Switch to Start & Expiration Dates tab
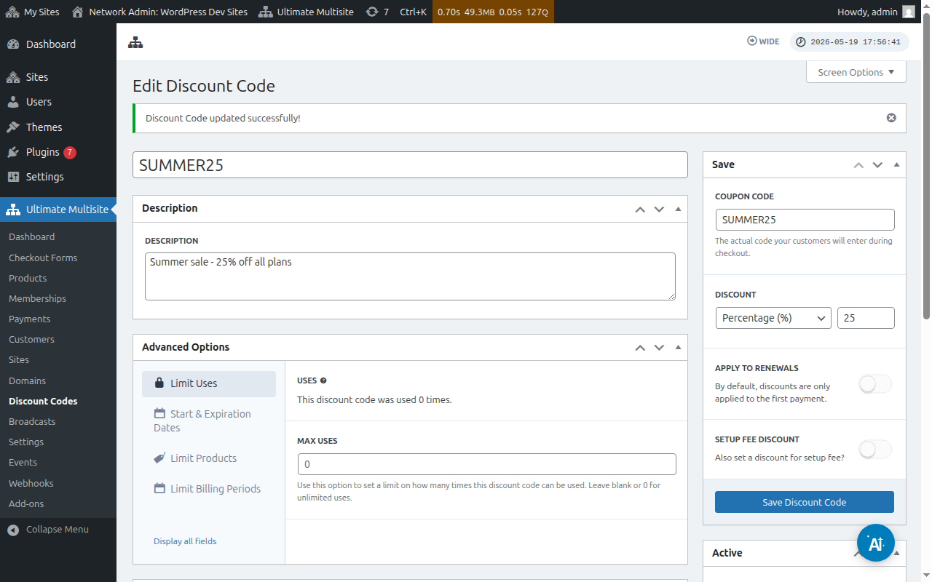 pyautogui.click(x=209, y=420)
